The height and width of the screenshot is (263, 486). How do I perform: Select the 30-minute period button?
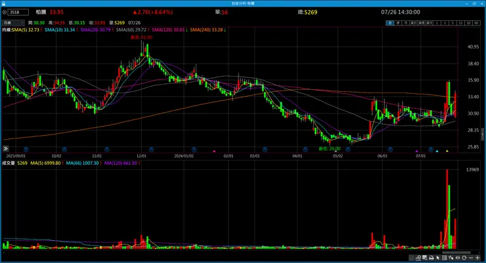(x=469, y=23)
